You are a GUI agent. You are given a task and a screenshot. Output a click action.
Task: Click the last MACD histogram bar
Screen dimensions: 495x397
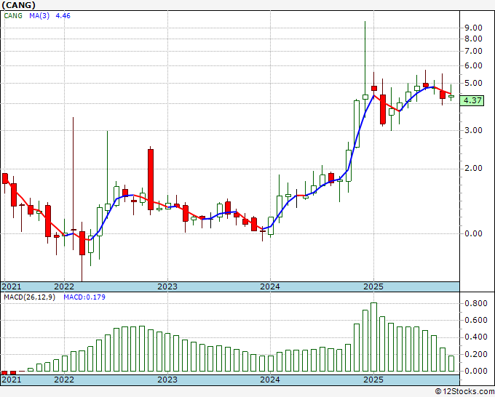point(451,364)
